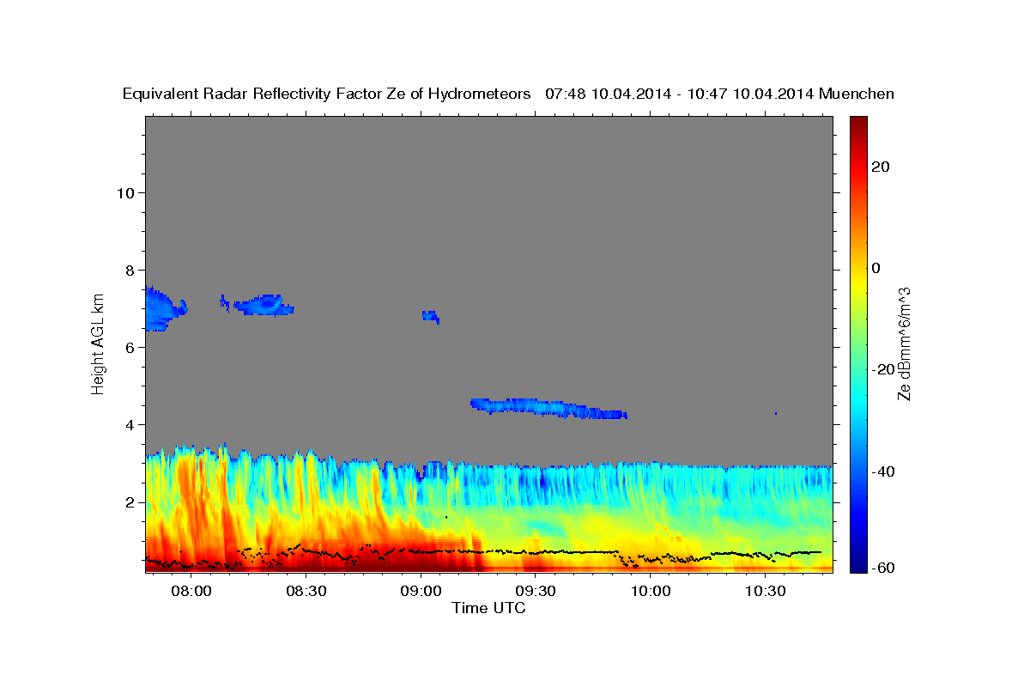The width and height of the screenshot is (1030, 687).
Task: Click the 08:00 time axis label
Action: 191,592
